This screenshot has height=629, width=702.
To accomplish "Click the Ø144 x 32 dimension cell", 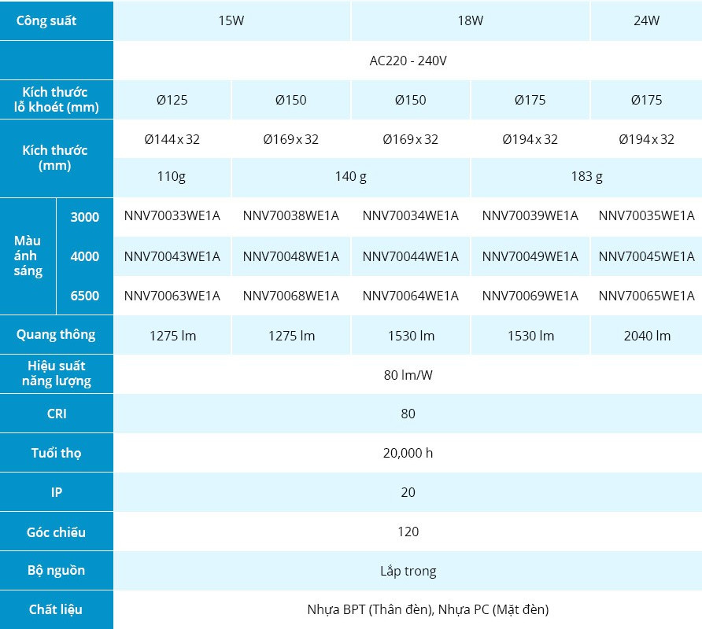I will pyautogui.click(x=172, y=139).
